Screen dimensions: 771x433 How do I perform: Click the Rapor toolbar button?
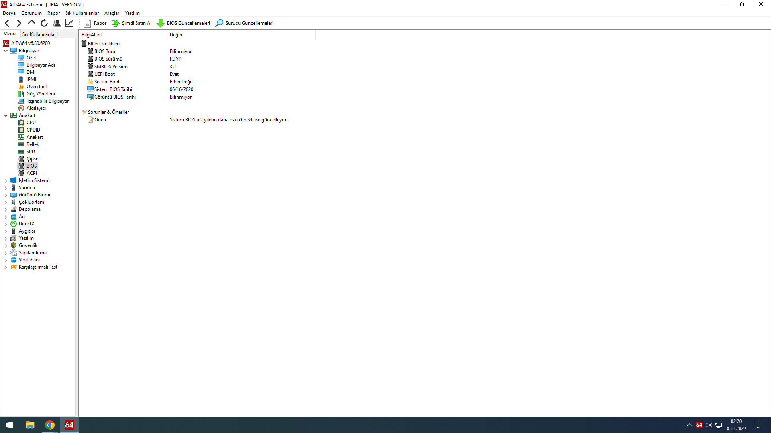[95, 23]
